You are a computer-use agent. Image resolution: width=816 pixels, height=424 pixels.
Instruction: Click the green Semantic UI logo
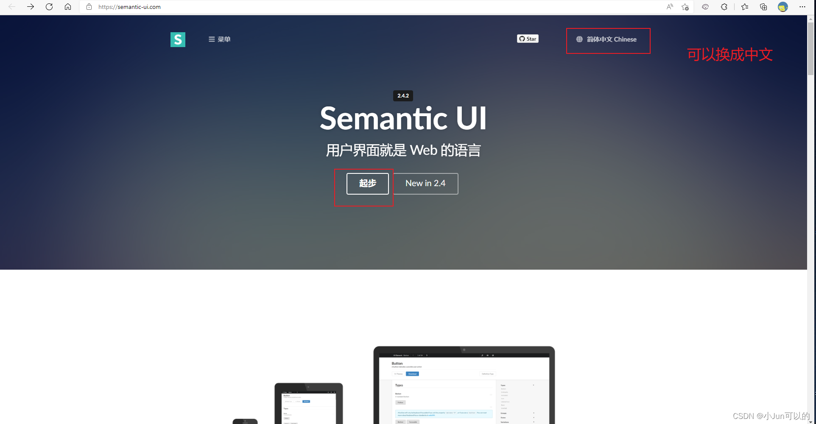178,39
